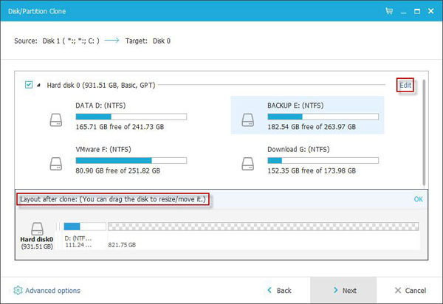The image size is (443, 304).
Task: Close the Disk/Partition Clone window
Action: [x=431, y=11]
